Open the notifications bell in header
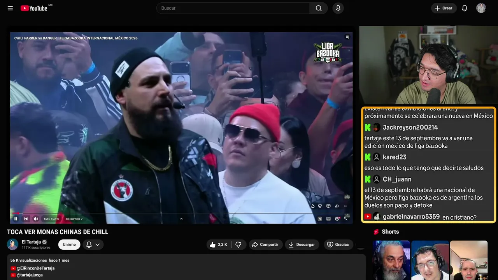The width and height of the screenshot is (498, 280). click(465, 8)
